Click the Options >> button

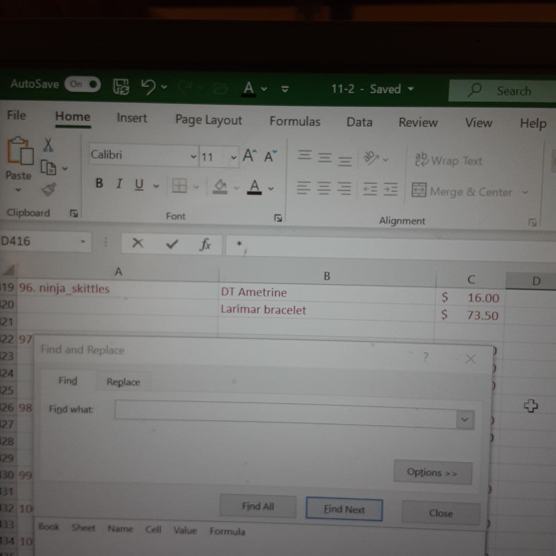pos(432,472)
